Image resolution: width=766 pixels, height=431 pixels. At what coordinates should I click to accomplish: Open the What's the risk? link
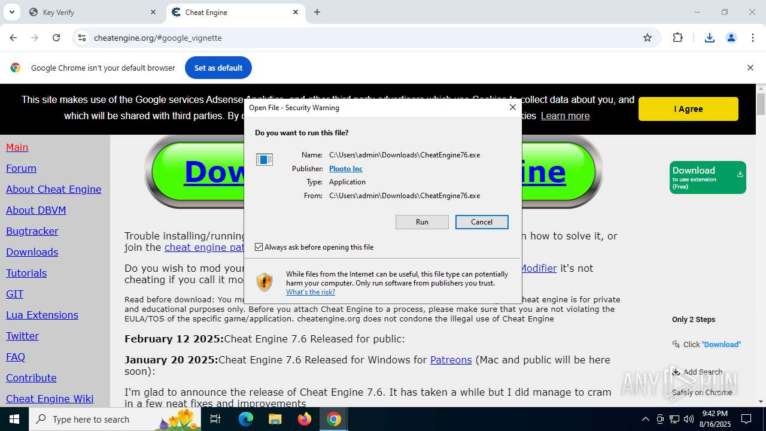[311, 292]
